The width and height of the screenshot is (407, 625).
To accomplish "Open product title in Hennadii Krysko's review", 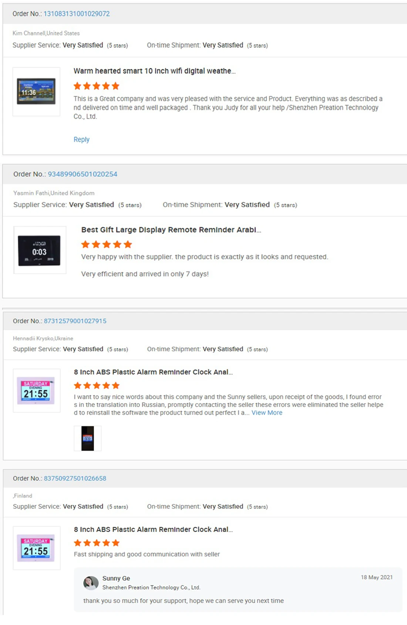I will (153, 372).
